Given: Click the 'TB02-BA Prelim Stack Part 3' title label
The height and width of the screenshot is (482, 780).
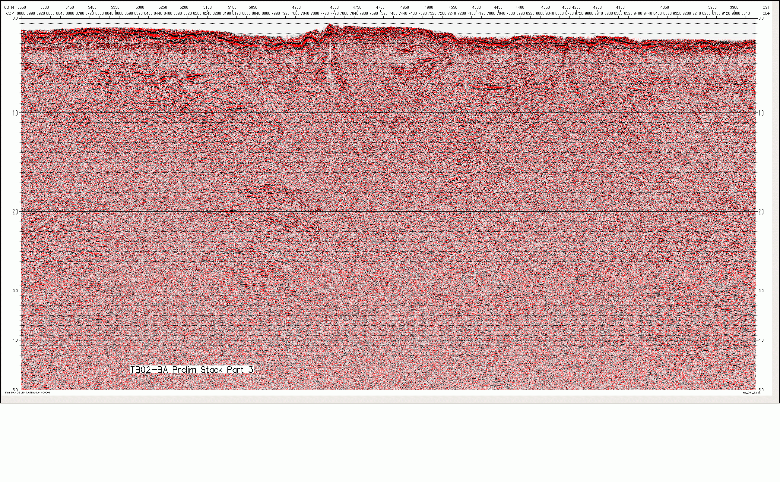Looking at the screenshot, I should (192, 370).
